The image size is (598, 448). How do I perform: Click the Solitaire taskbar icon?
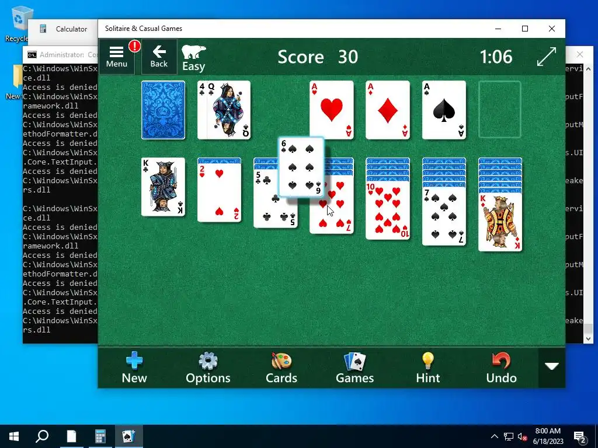click(128, 436)
